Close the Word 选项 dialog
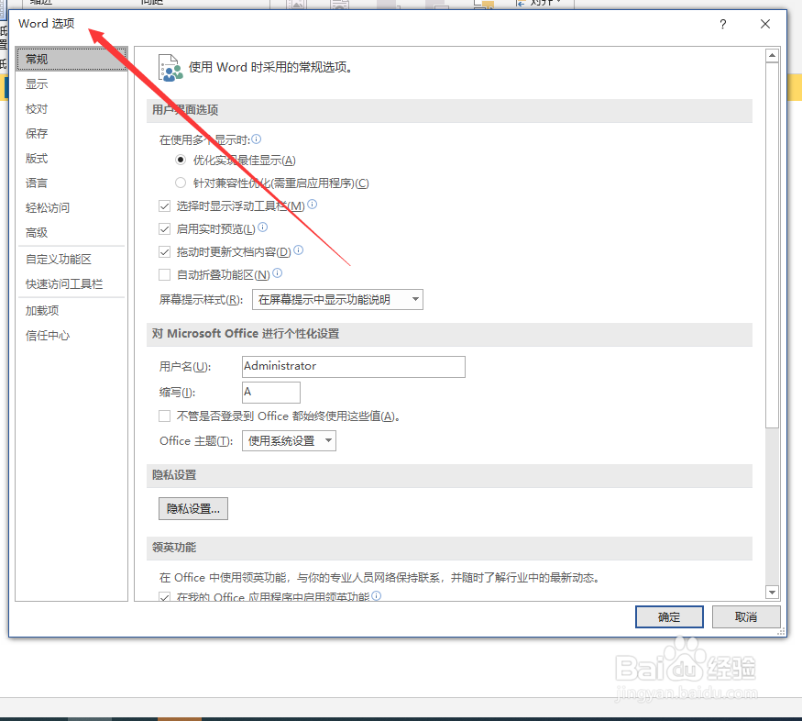Image resolution: width=802 pixels, height=721 pixels. [x=765, y=24]
